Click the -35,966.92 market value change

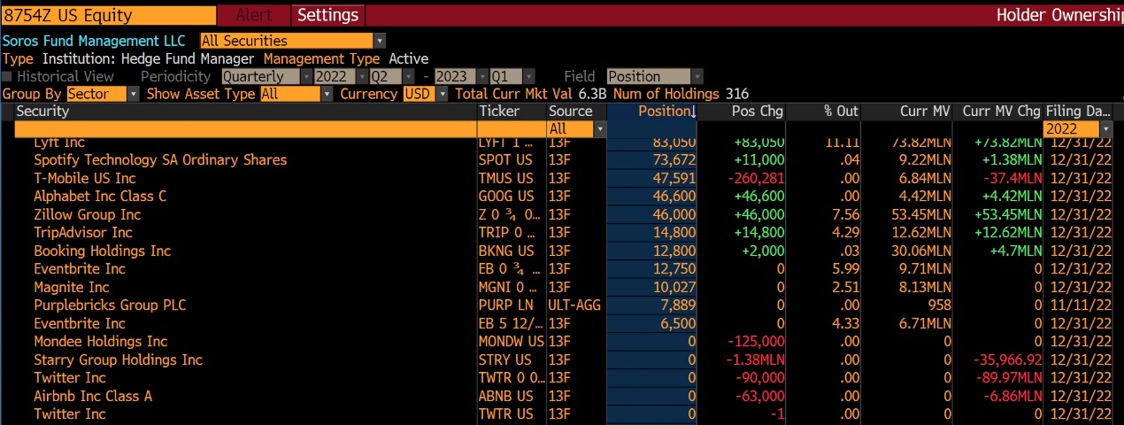[x=1007, y=359]
